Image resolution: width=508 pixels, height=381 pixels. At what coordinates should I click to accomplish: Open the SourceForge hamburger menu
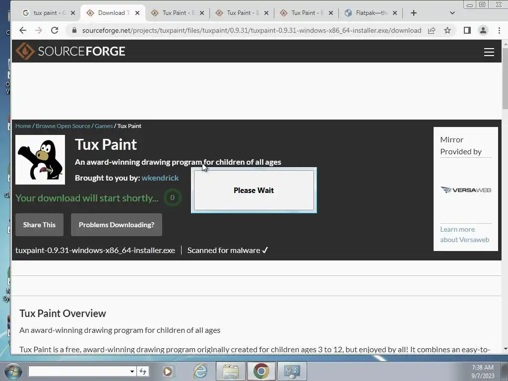[489, 52]
